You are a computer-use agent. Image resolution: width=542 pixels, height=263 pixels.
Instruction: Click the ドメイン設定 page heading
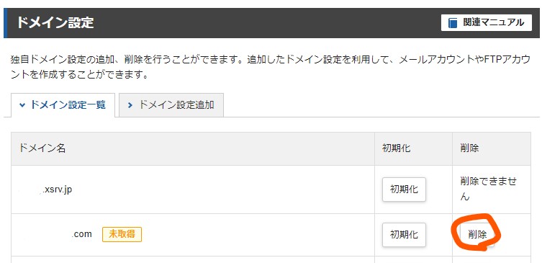55,23
